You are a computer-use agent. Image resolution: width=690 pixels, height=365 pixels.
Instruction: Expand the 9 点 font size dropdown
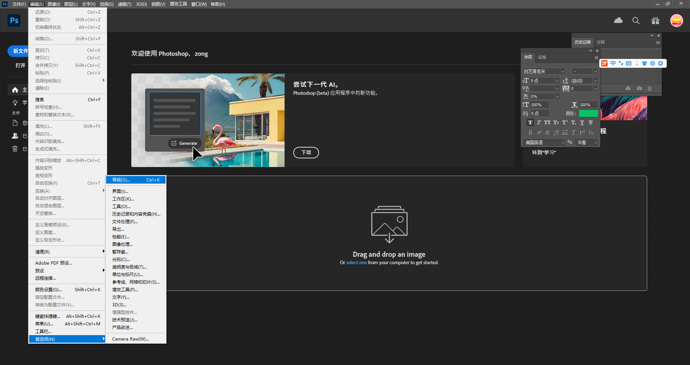click(x=557, y=81)
